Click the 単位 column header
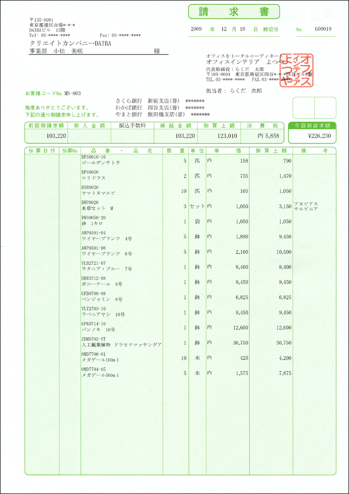The height and width of the screenshot is (494, 349). coord(197,151)
